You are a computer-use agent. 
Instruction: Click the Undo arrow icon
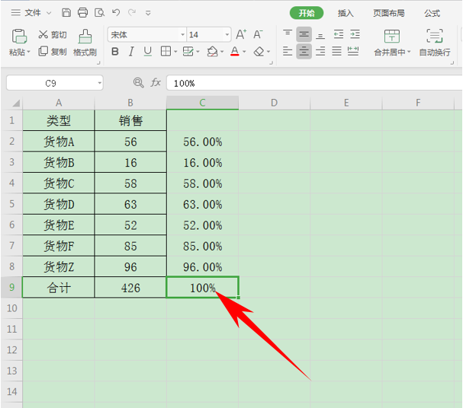(x=116, y=13)
